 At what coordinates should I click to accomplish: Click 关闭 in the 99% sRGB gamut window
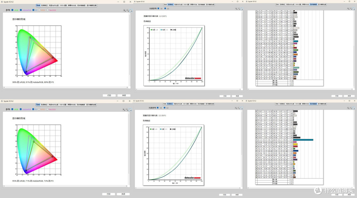point(124,95)
